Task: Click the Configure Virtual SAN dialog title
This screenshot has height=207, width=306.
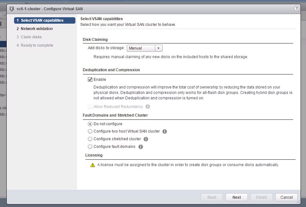Action: tap(50, 9)
